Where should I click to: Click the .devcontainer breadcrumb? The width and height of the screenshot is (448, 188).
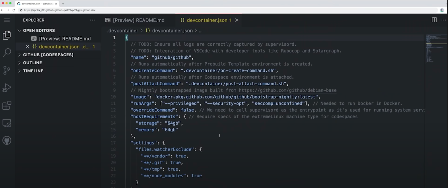click(x=123, y=31)
